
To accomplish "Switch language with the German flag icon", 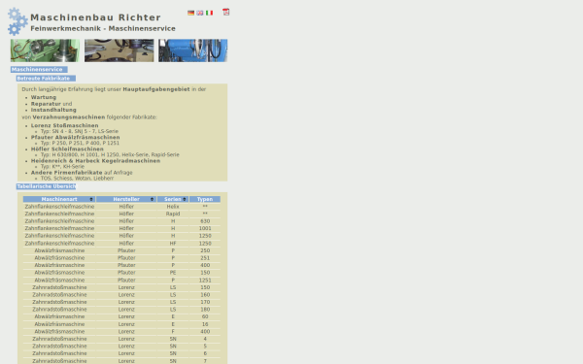I will click(x=190, y=13).
